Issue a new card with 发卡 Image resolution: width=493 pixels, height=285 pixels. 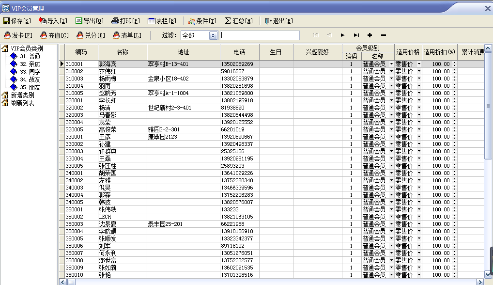pyautogui.click(x=18, y=35)
